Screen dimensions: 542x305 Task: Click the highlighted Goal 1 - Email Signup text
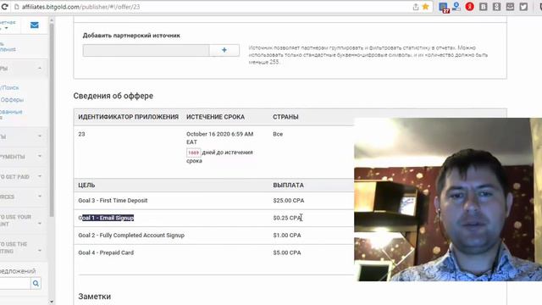pos(106,218)
